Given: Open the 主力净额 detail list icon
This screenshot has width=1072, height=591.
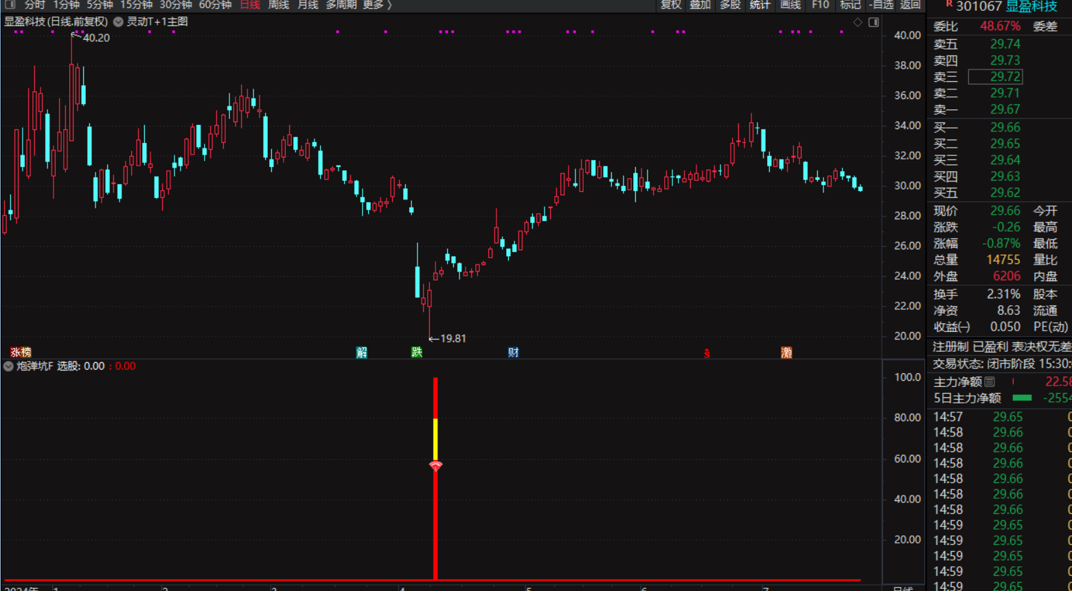Looking at the screenshot, I should coord(990,381).
